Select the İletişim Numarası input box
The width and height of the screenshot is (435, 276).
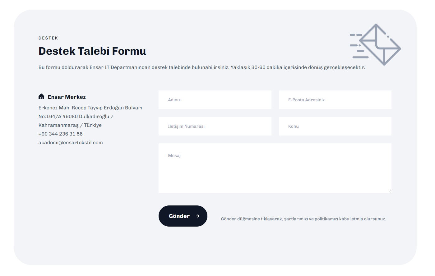tap(215, 126)
